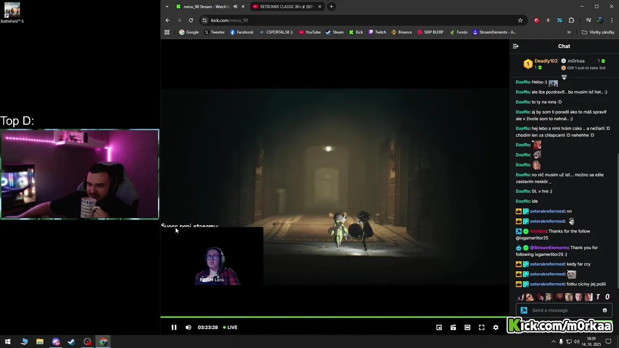Open Kick bookmark
The image size is (619, 348).
tap(356, 32)
